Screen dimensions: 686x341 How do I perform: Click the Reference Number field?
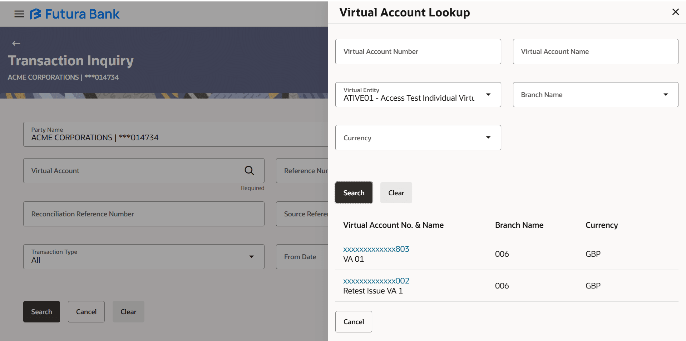[302, 171]
